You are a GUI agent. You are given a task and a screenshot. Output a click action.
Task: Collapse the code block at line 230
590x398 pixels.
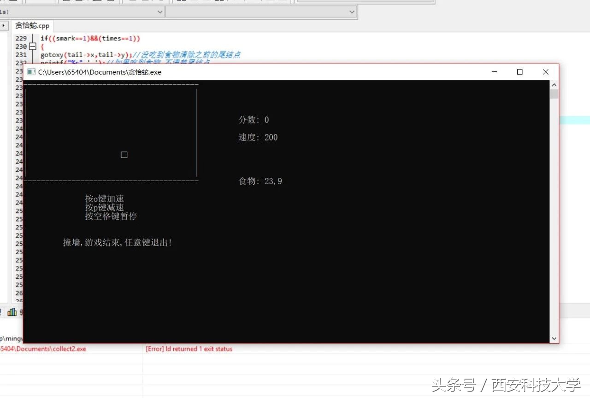click(32, 46)
